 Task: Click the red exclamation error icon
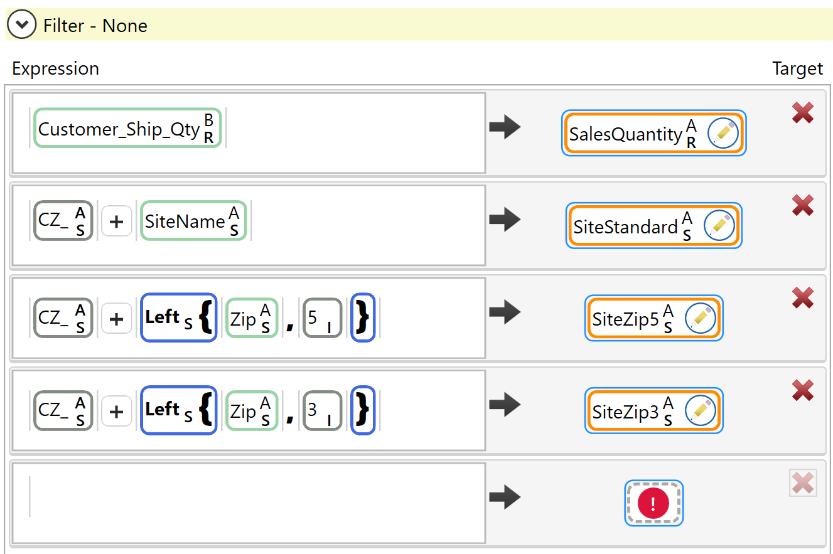click(x=653, y=503)
